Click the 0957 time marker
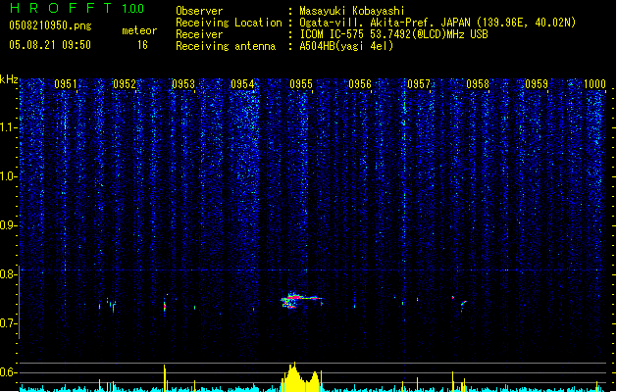The image size is (617, 392). 419,84
